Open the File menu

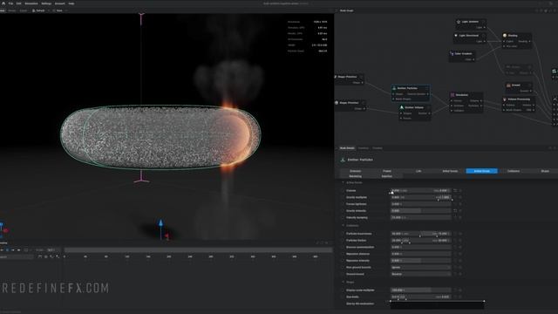[10, 3]
